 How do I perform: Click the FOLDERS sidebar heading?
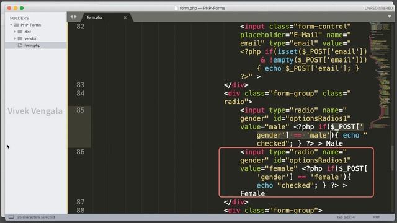[x=19, y=18]
